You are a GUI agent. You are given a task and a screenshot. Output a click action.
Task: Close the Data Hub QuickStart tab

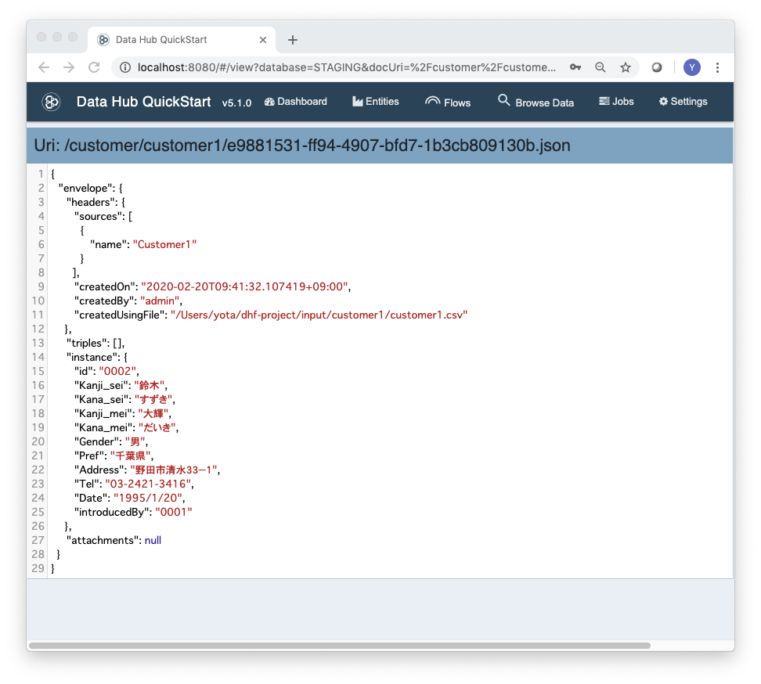(263, 40)
